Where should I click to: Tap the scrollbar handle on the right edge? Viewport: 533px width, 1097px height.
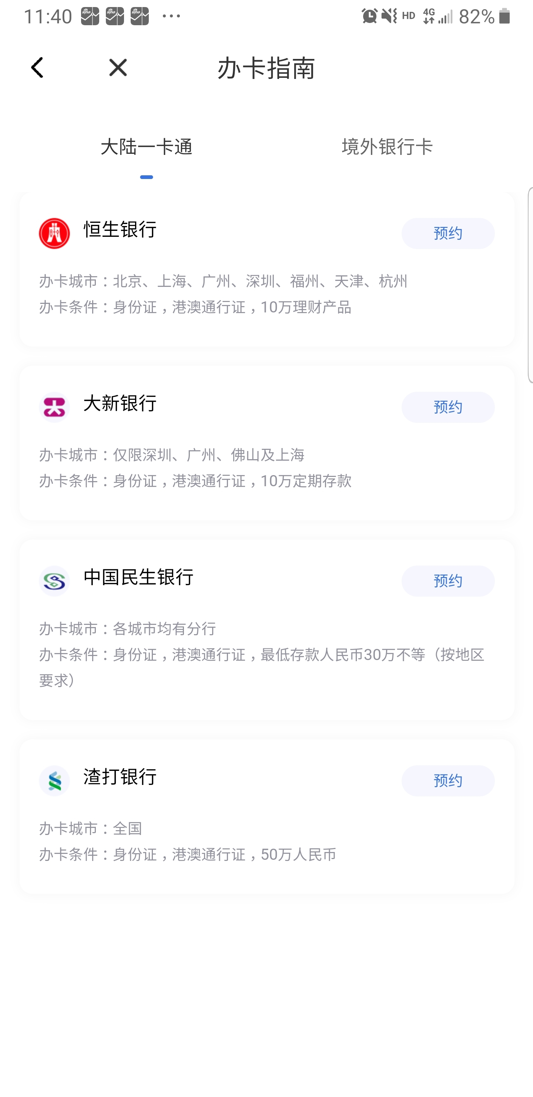click(530, 285)
